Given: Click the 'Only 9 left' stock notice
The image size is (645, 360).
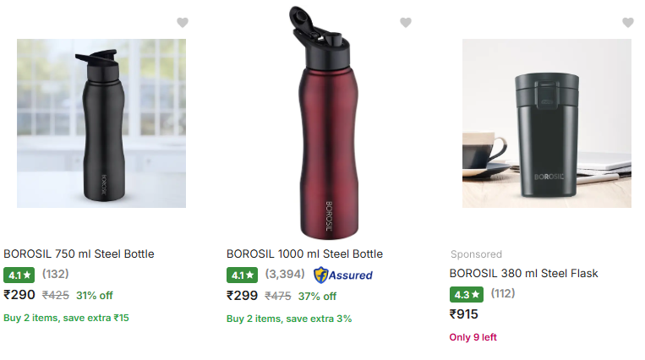Looking at the screenshot, I should pyautogui.click(x=473, y=337).
